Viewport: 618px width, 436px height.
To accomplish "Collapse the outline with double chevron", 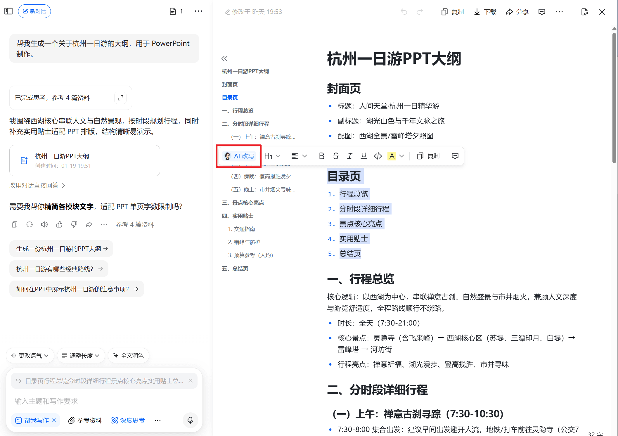I will 224,59.
